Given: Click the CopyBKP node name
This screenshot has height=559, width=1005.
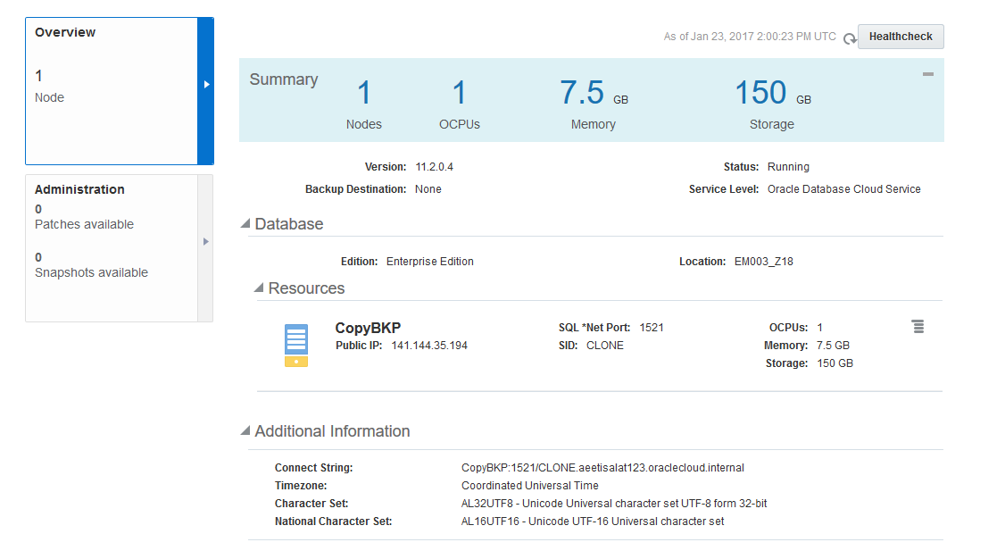Looking at the screenshot, I should coord(368,328).
